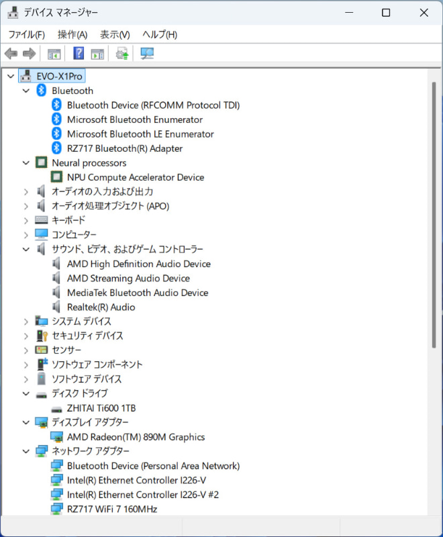Click the Update driver toolbar icon

pos(122,54)
